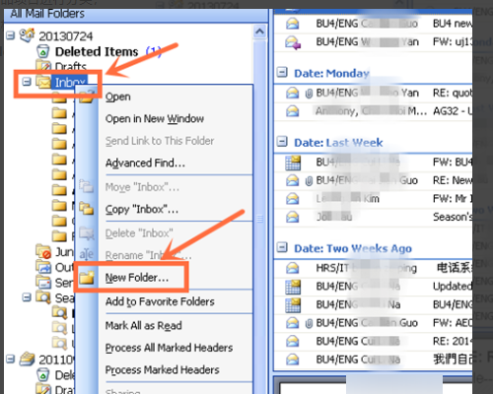
Task: Open the RE: New message from Guo
Action: [x=373, y=180]
